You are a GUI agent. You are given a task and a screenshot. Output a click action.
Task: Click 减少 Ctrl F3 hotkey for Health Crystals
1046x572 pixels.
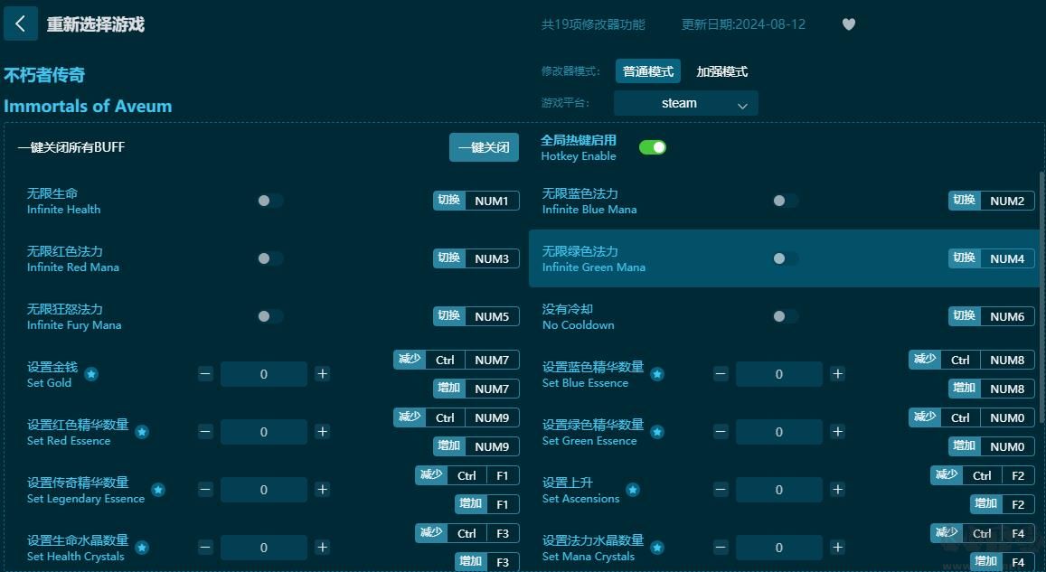(467, 533)
